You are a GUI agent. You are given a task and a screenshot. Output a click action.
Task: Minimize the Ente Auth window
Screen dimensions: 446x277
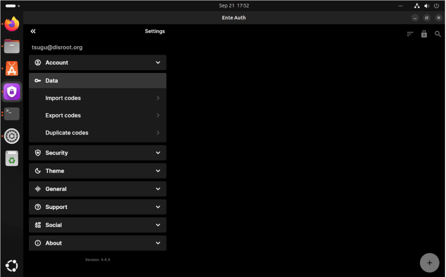(x=415, y=18)
